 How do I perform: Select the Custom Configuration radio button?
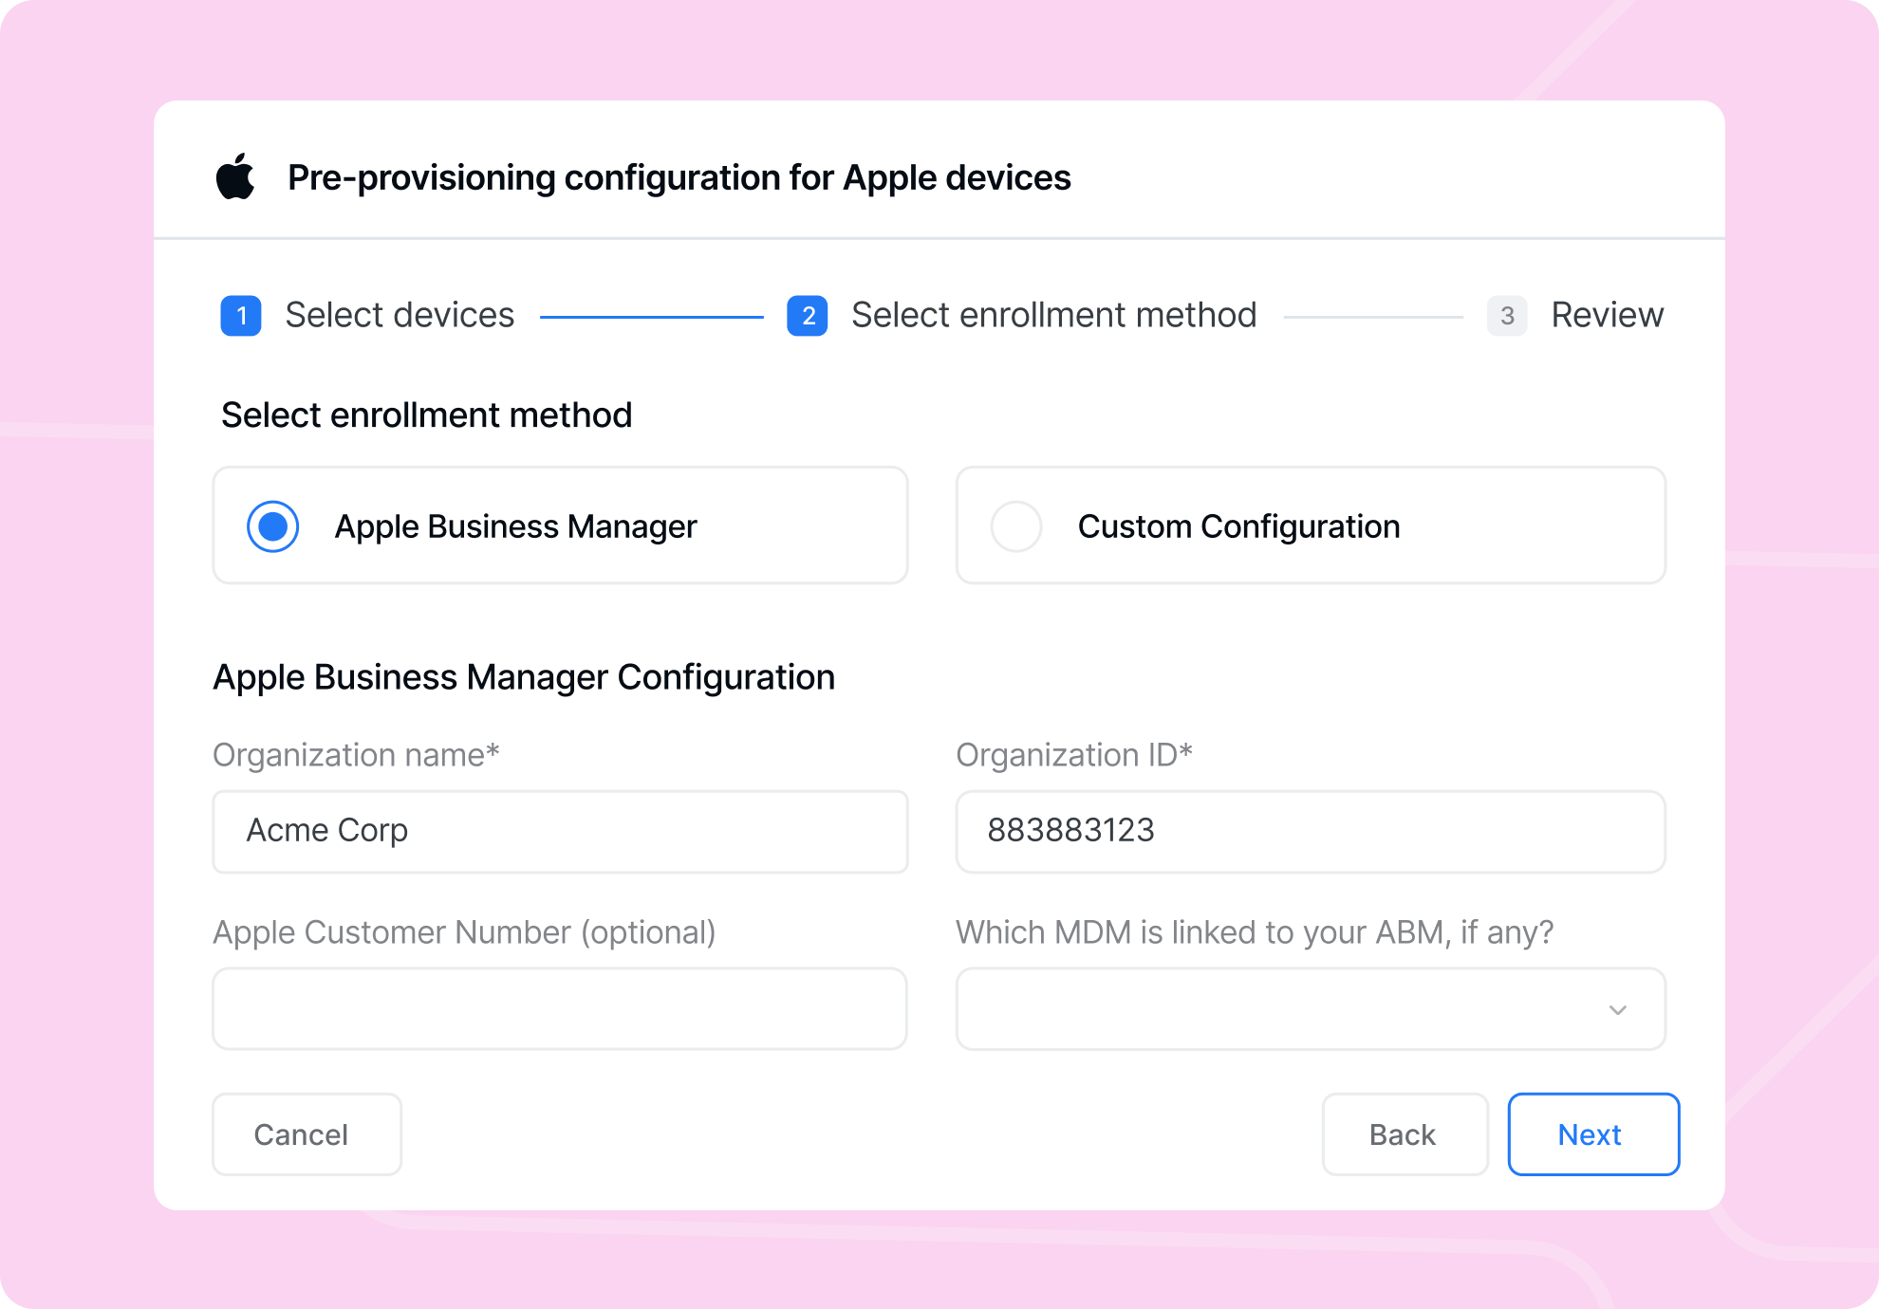[x=1016, y=526]
